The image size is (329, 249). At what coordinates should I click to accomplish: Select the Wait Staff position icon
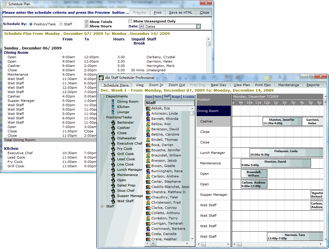coord(113,201)
